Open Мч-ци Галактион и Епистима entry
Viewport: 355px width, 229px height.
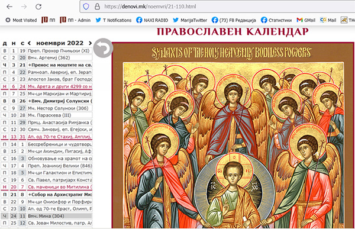pos(60,173)
